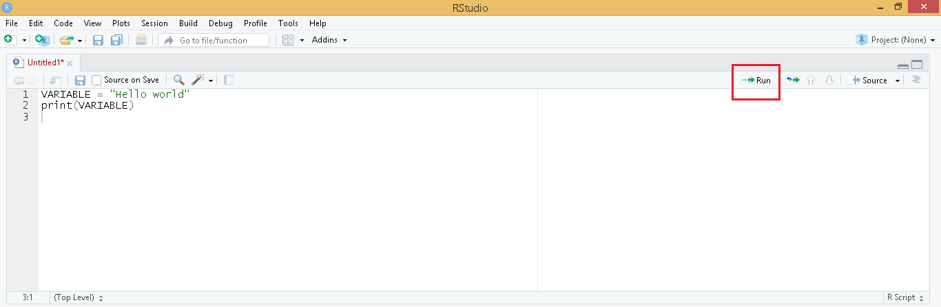Open the Session menu
The width and height of the screenshot is (941, 307).
(154, 23)
